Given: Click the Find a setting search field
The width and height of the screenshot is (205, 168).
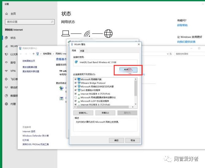Looking at the screenshot, I should pos(30,22).
